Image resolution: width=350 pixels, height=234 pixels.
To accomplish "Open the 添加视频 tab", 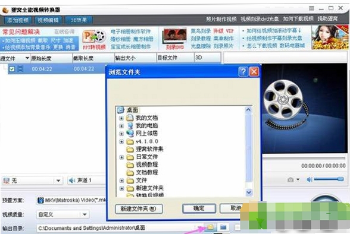I will [x=18, y=20].
